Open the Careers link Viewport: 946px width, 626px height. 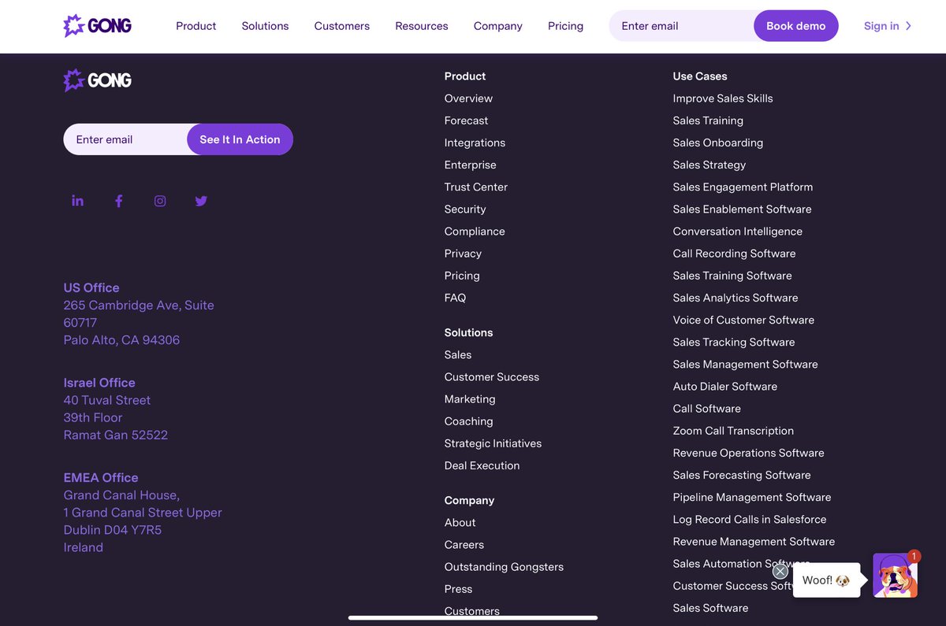(x=464, y=544)
